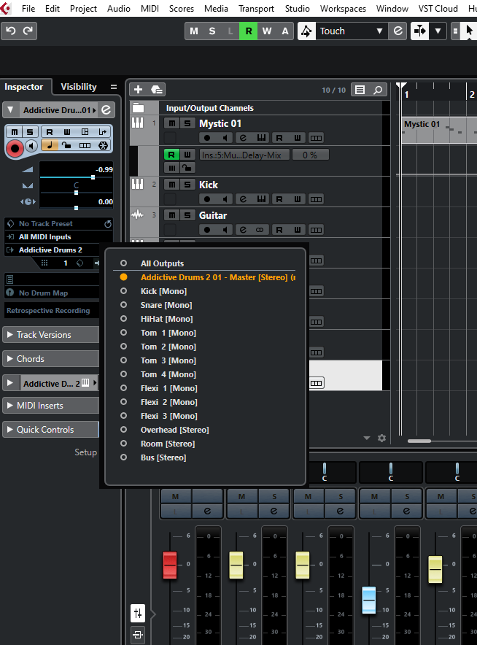The width and height of the screenshot is (477, 645).
Task: Click the red Record Enable button in Inspector
Action: tap(14, 147)
